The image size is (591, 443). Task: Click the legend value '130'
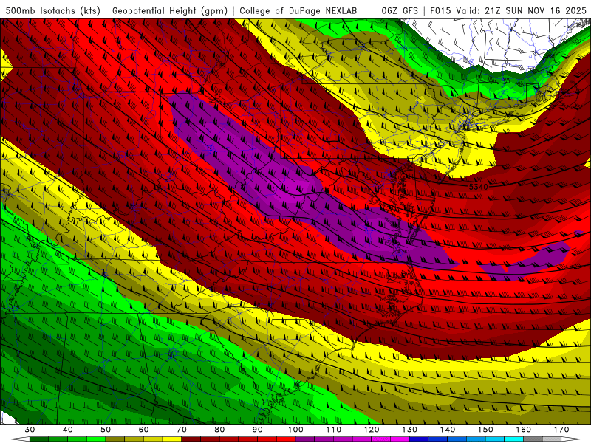[x=410, y=430]
